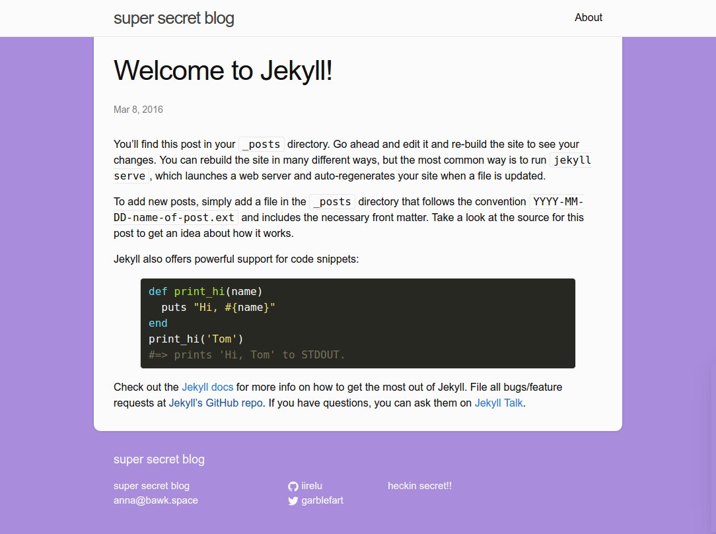Click the footer heading super secret blog

point(159,459)
